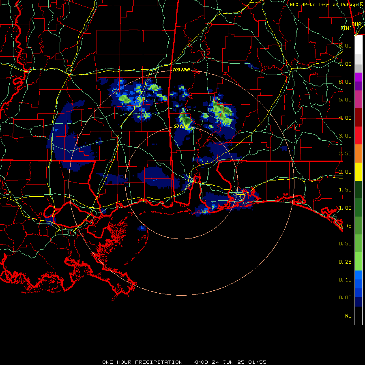Click the 0.00 legend value
The image size is (365, 365).
click(x=345, y=298)
